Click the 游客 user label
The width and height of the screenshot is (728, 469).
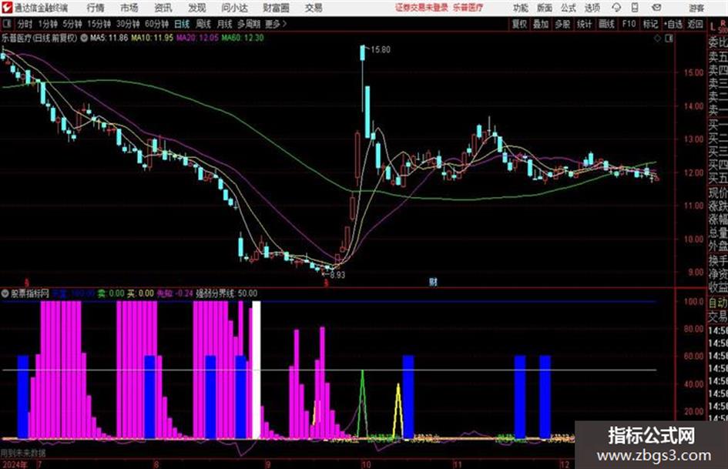[696, 8]
